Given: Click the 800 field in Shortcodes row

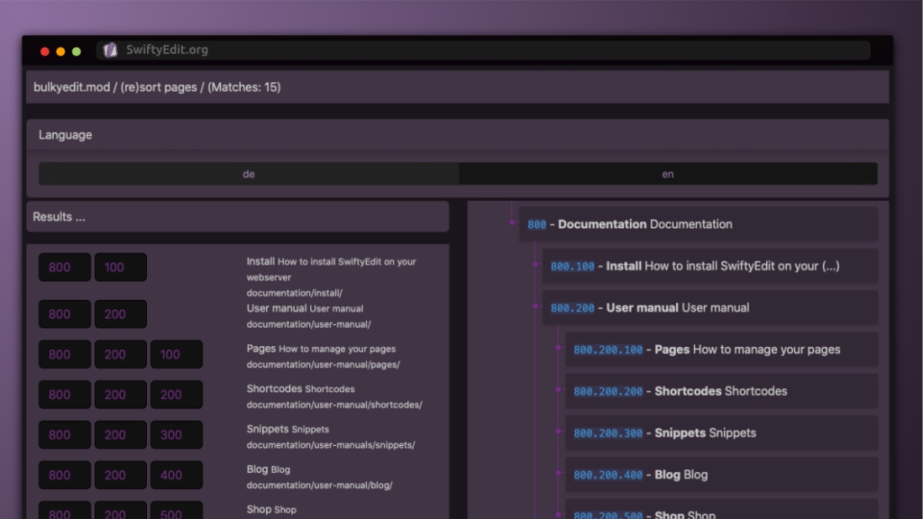Looking at the screenshot, I should (65, 395).
